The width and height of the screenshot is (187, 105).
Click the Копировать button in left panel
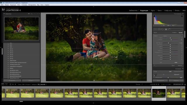[12, 80]
